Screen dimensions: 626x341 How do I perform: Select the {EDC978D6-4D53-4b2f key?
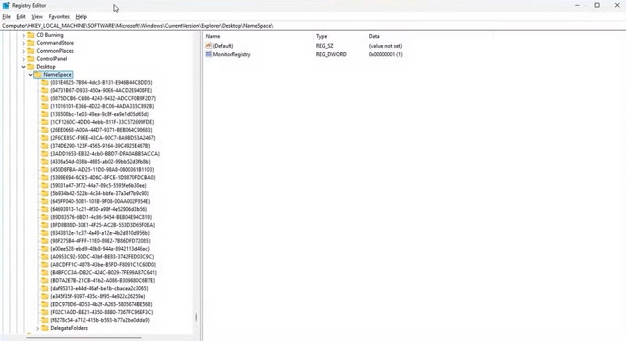pyautogui.click(x=102, y=304)
